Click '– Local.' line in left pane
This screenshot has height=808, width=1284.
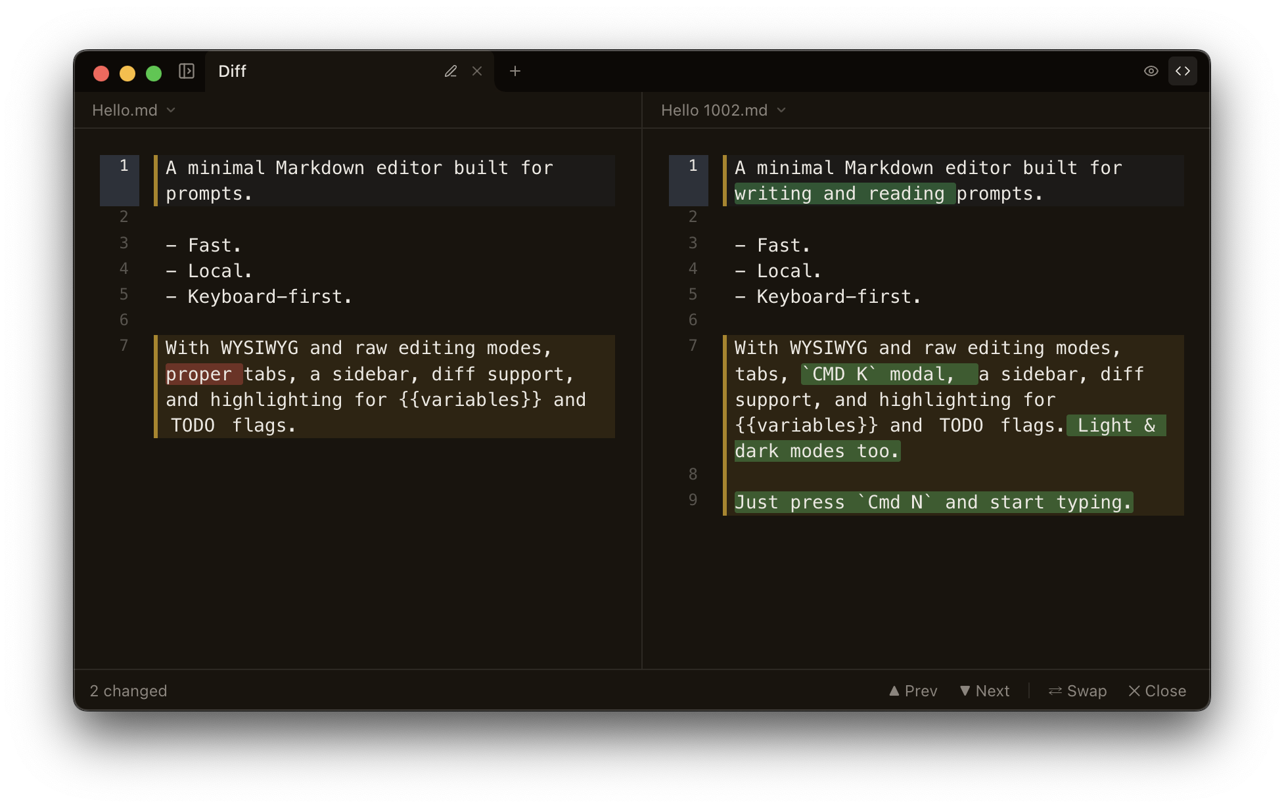click(209, 271)
